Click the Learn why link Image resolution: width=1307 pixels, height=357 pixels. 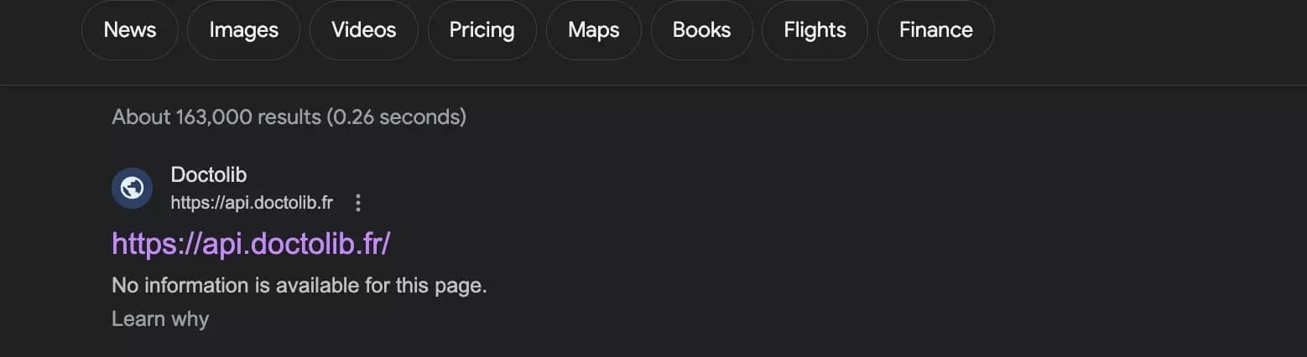(x=160, y=318)
